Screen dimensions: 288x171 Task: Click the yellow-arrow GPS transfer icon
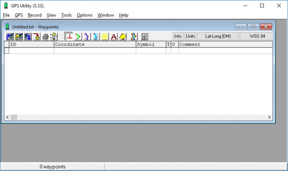pos(19,36)
